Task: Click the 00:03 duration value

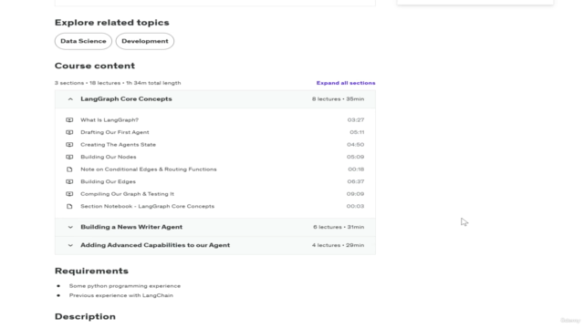Action: pyautogui.click(x=355, y=206)
